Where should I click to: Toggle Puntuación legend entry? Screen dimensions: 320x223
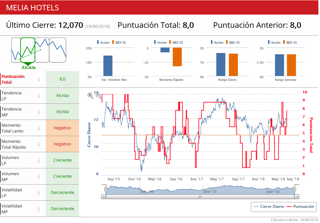point(300,207)
